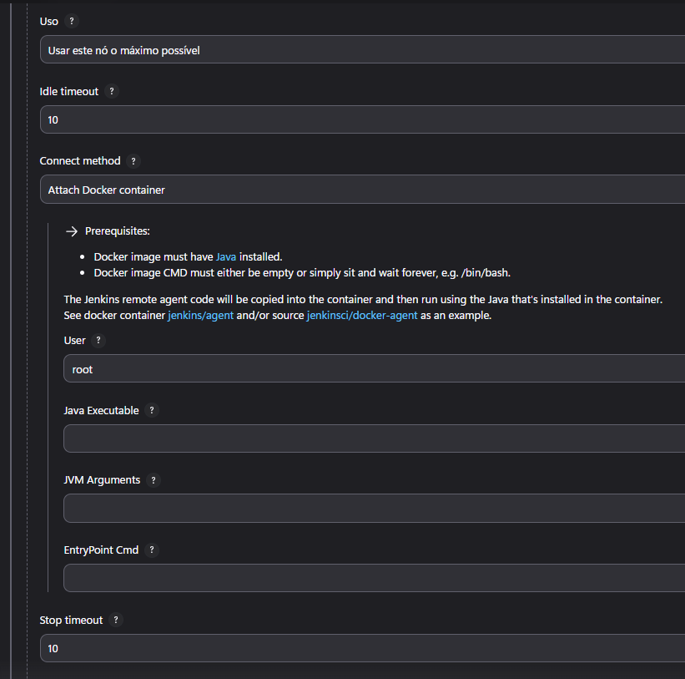Screen dimensions: 685x679
Task: Click the Idle timeout help icon
Action: pyautogui.click(x=112, y=91)
